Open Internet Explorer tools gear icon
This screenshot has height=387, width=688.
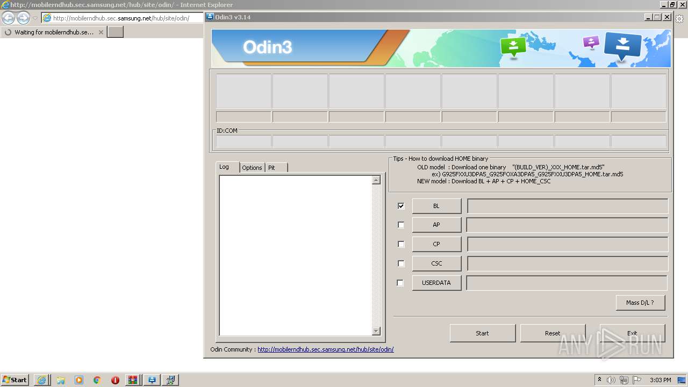point(679,18)
